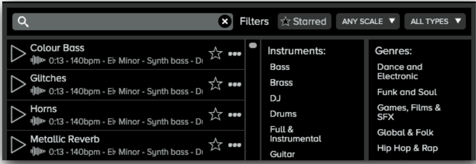The image size is (476, 164).
Task: Star the Metallic Reverb sample
Action: point(215,145)
